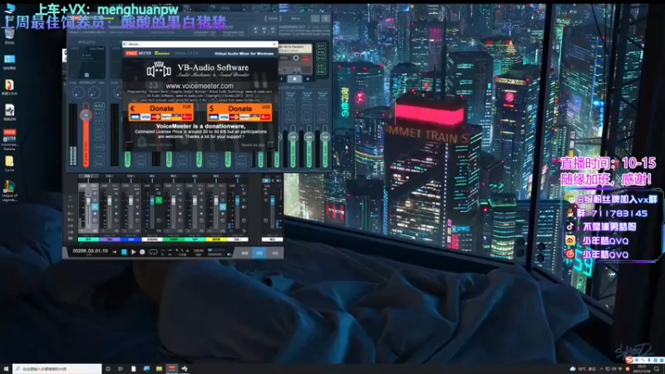Click Cortana circle on the taskbar
Screen dimensions: 665x374
coord(108,369)
